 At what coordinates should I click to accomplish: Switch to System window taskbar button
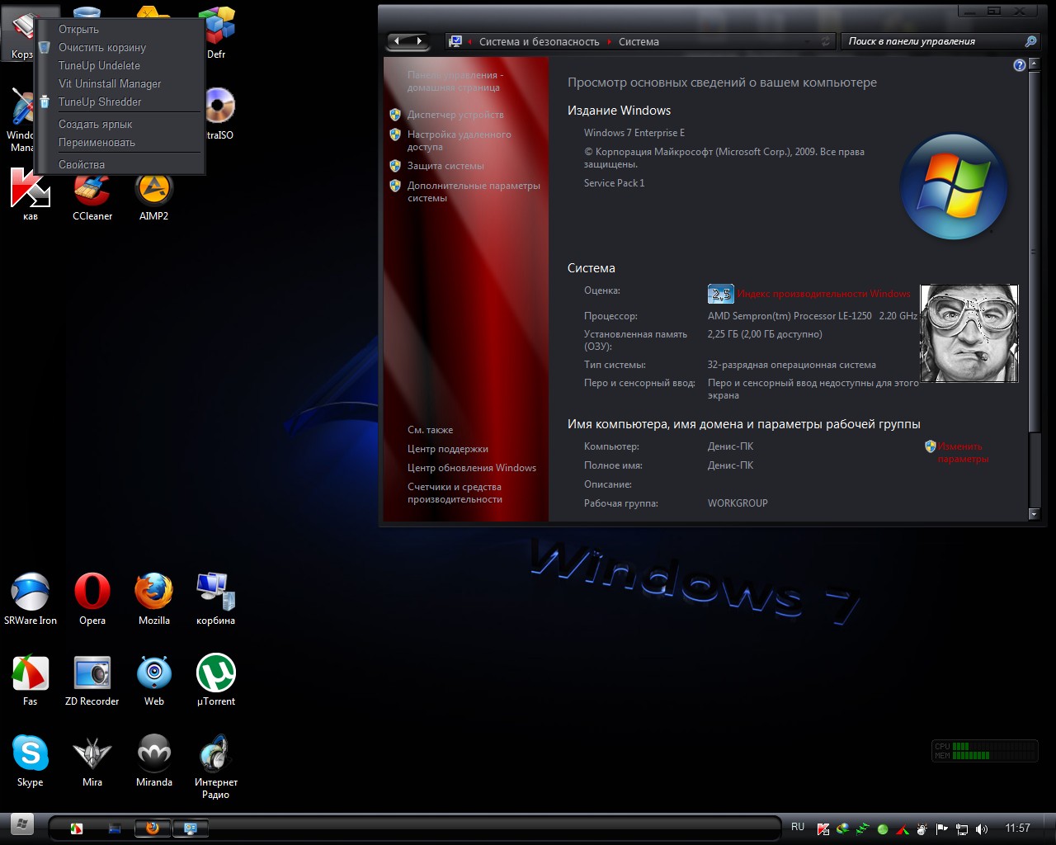tap(191, 828)
